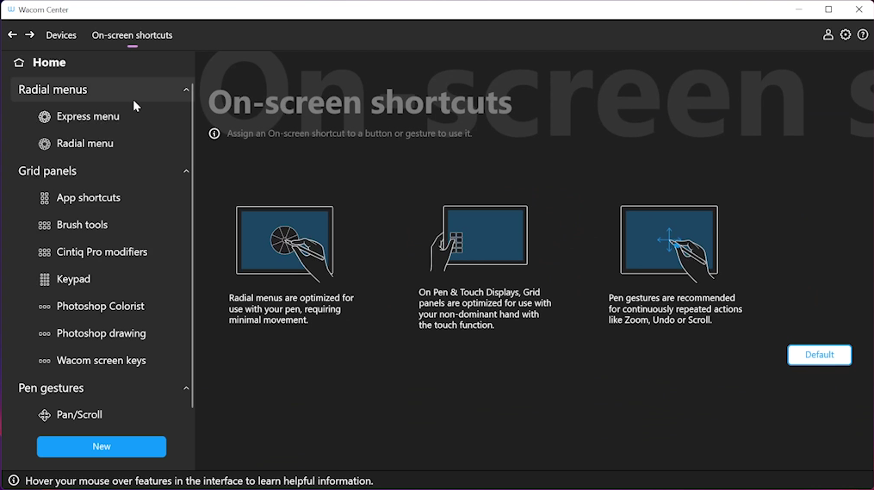
Task: Open the help question mark icon
Action: coord(862,34)
